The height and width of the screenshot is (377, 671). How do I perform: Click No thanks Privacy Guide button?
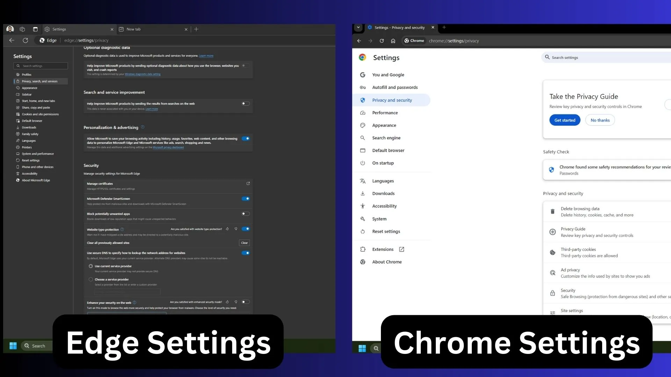(600, 120)
